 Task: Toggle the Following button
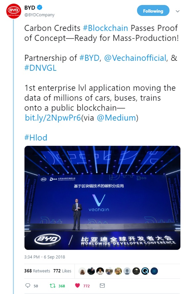[x=153, y=11]
